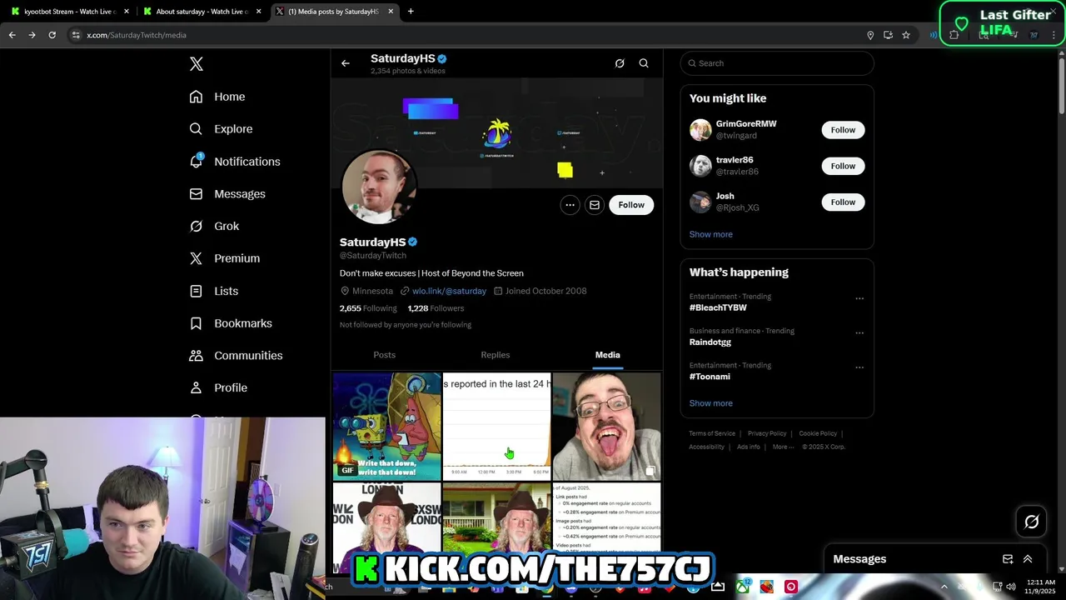Open the X logo home link
This screenshot has width=1066, height=600.
pyautogui.click(x=197, y=64)
